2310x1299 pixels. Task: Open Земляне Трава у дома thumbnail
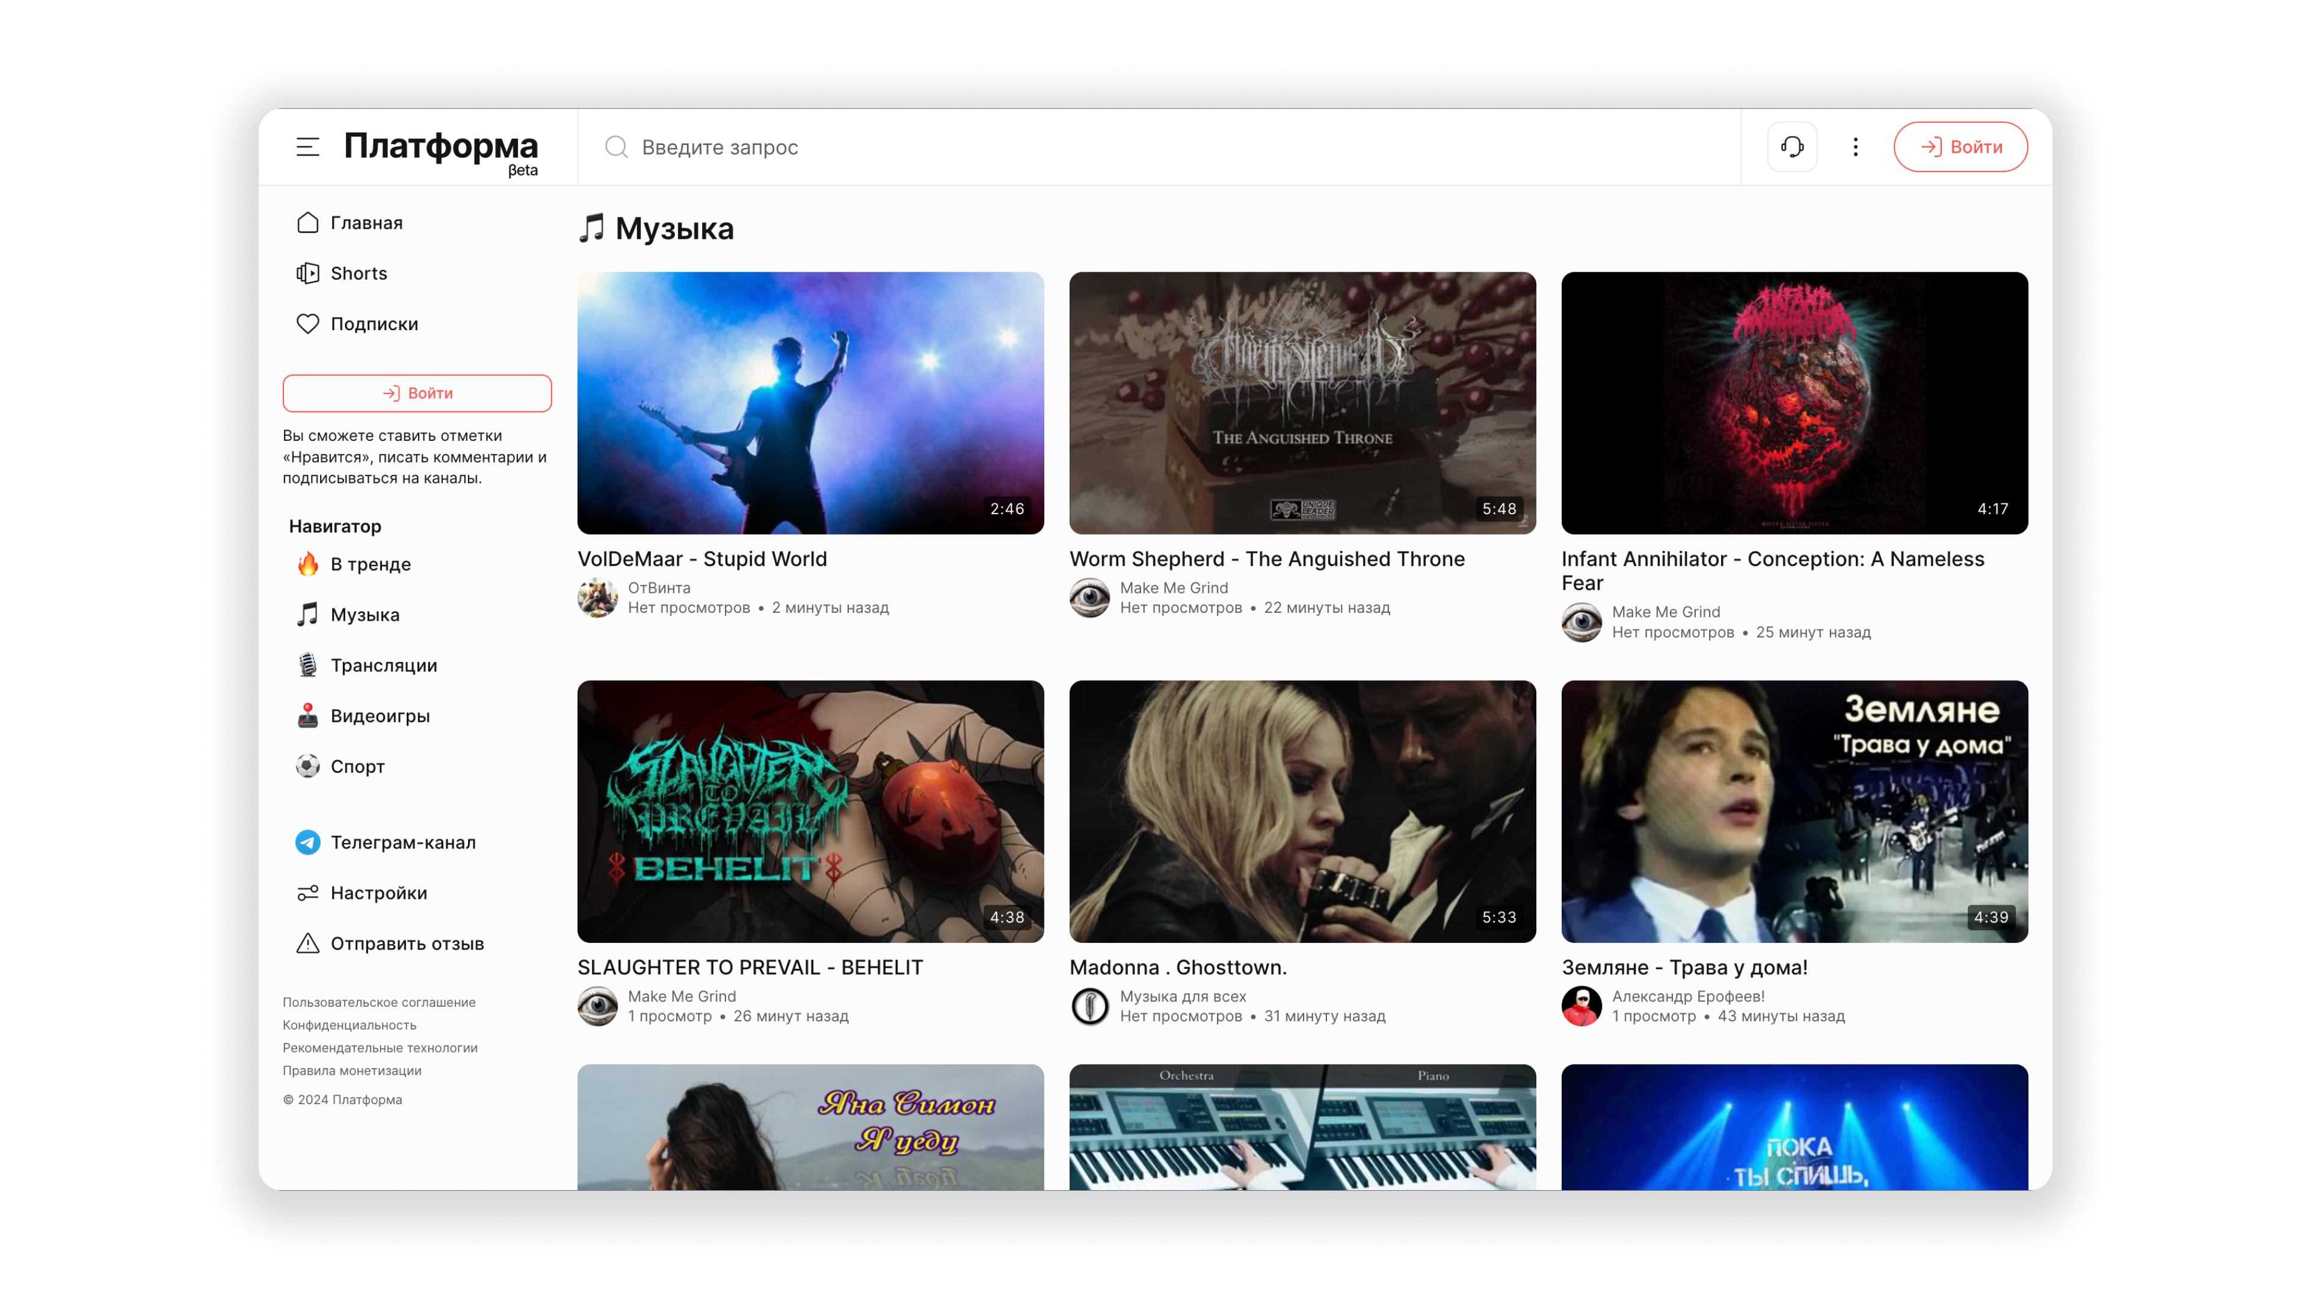coord(1794,811)
